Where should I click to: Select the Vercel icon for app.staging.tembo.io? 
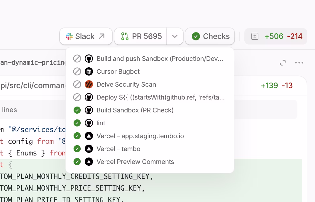[89, 136]
